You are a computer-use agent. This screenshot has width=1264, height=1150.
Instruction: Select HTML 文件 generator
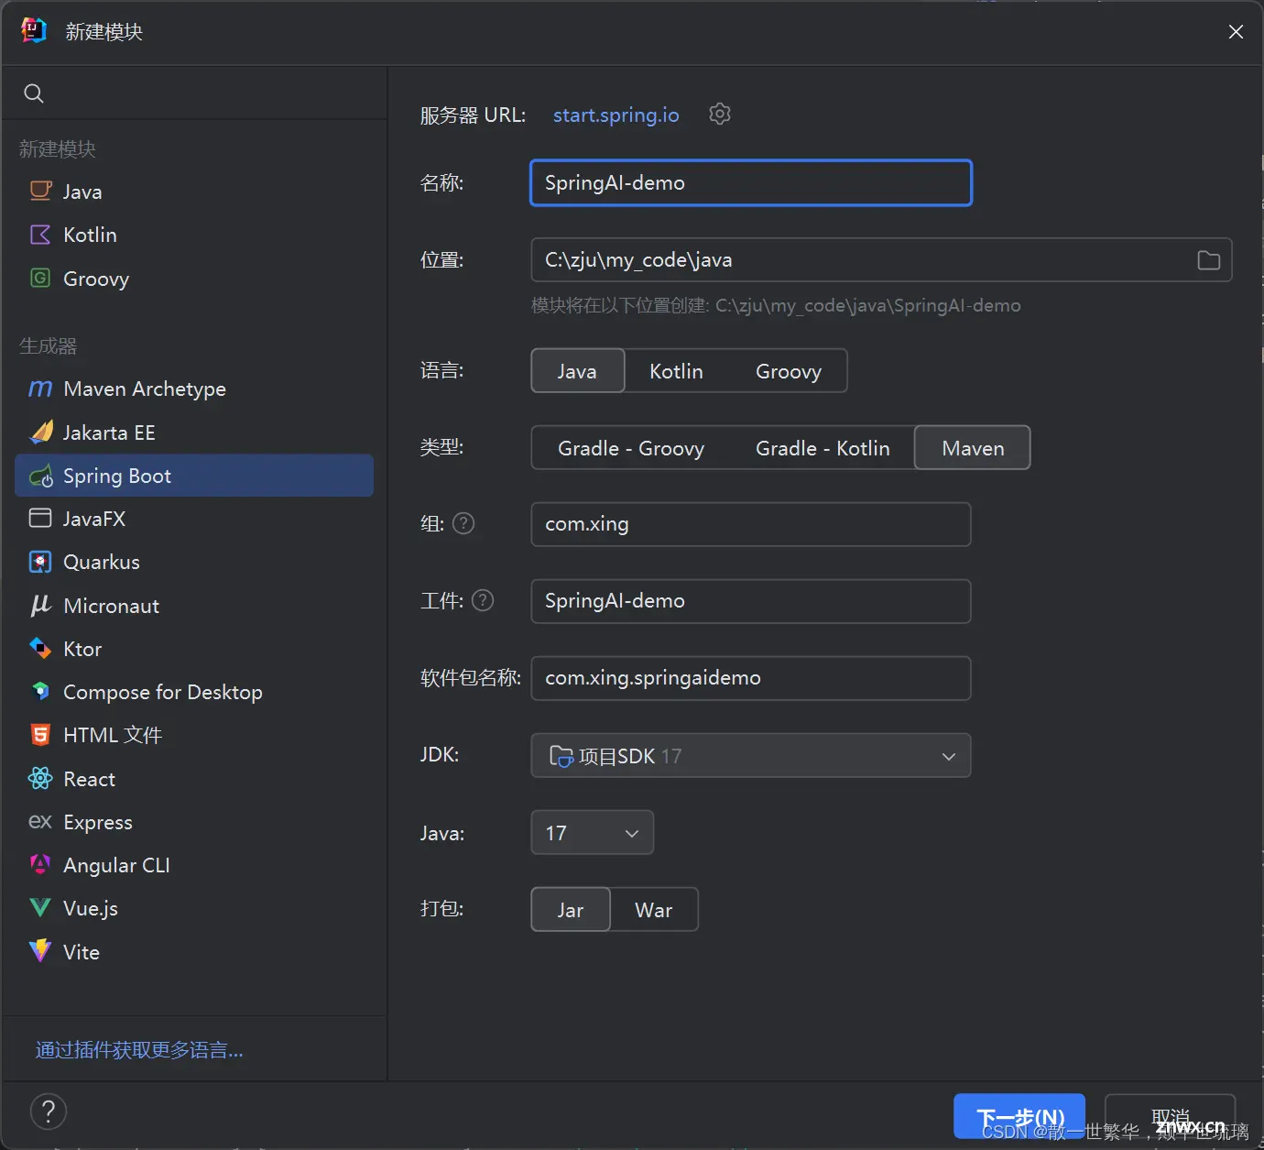click(194, 735)
